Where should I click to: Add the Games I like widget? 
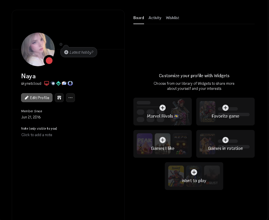163,140
